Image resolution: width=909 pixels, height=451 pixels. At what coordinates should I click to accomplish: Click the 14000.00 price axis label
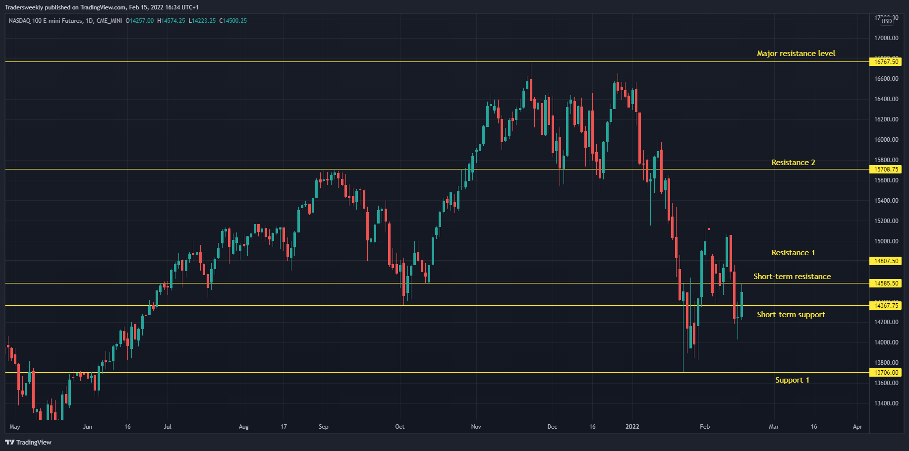pyautogui.click(x=886, y=342)
